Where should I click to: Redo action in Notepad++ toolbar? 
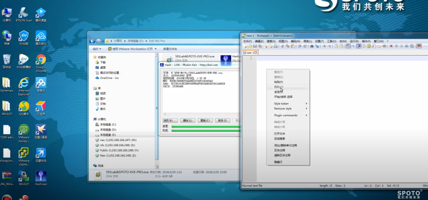pyautogui.click(x=305, y=46)
